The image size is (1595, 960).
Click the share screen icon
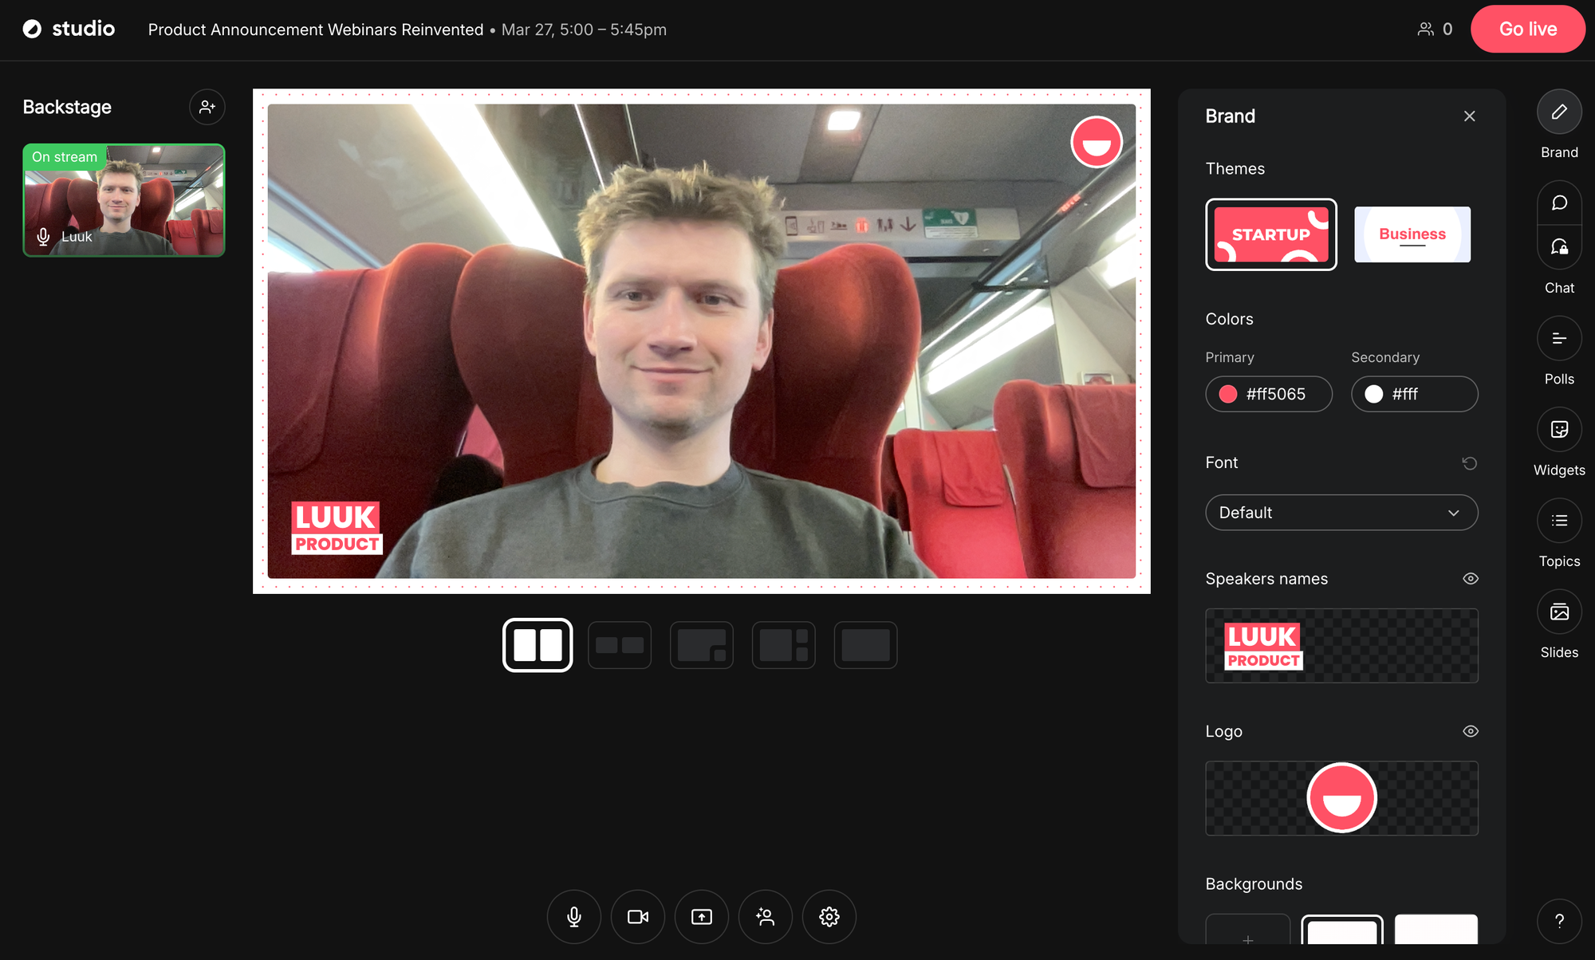point(701,917)
